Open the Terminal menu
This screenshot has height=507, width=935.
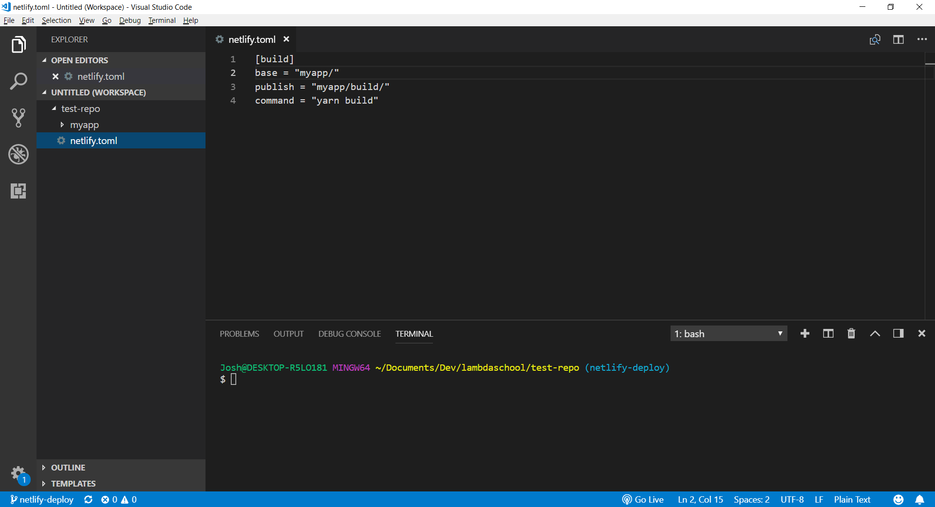[162, 20]
